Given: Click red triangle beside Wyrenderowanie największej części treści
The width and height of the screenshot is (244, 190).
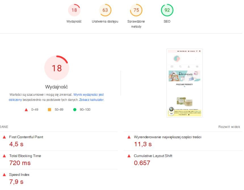Looking at the screenshot, I should pos(129,137).
